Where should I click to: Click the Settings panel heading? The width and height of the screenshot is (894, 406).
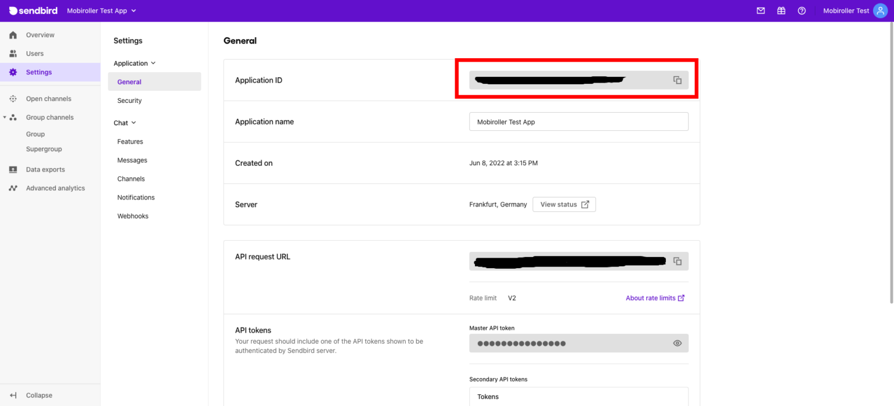coord(128,41)
